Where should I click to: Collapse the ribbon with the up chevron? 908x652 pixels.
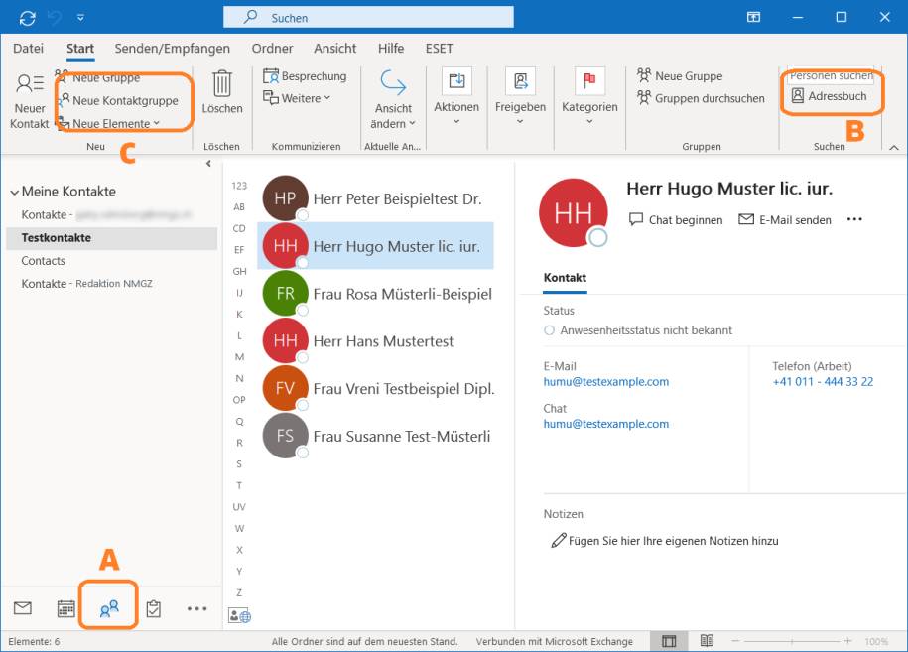(894, 148)
